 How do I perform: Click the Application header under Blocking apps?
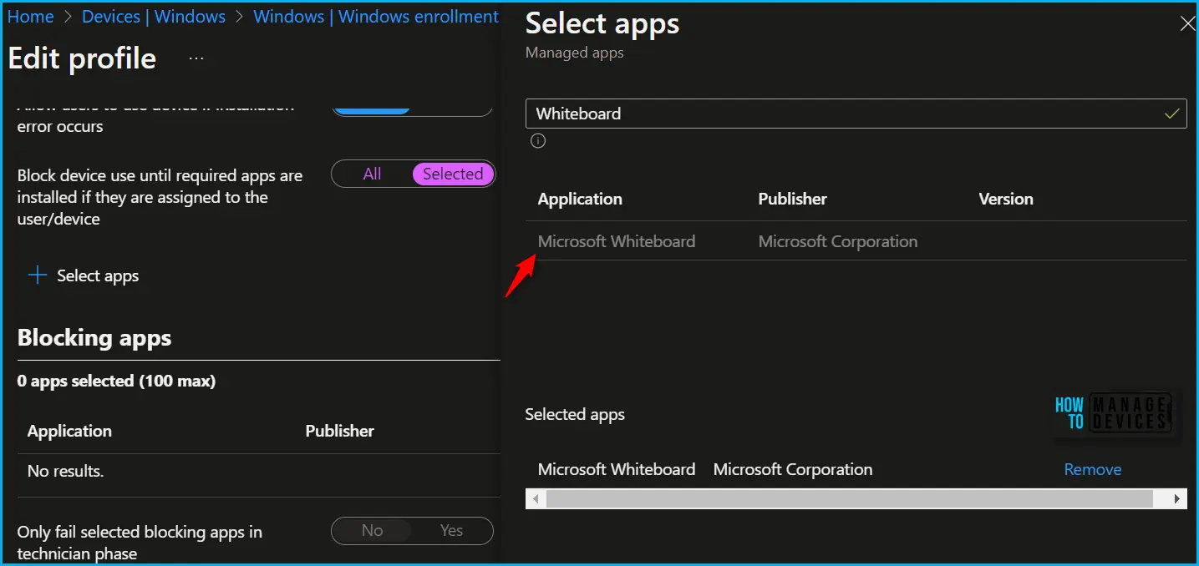[x=69, y=431]
